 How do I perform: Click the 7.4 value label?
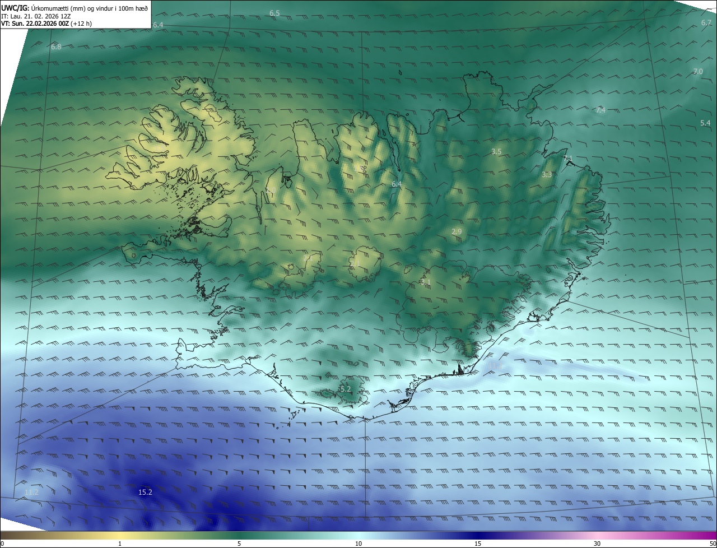tap(600, 110)
